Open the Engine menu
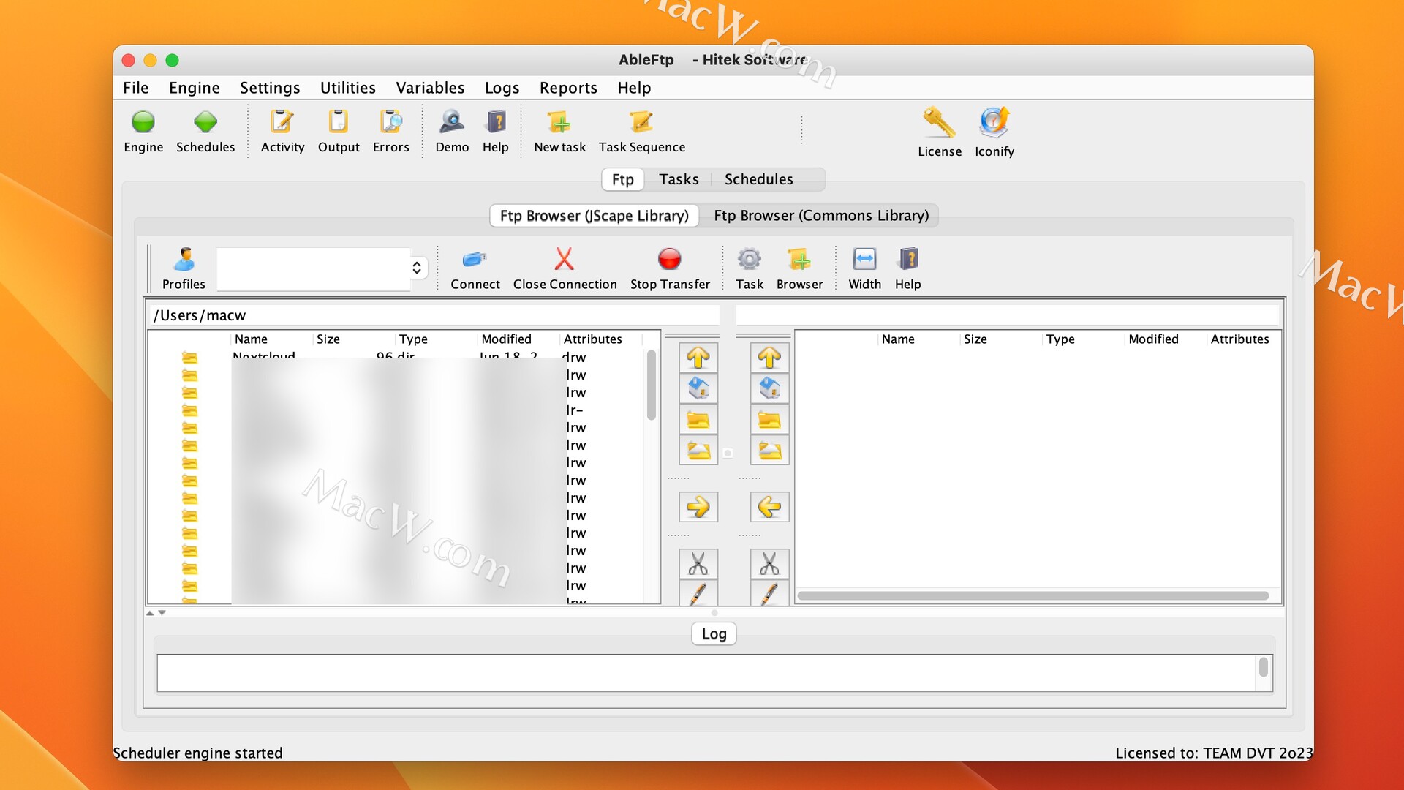The width and height of the screenshot is (1404, 790). click(194, 88)
